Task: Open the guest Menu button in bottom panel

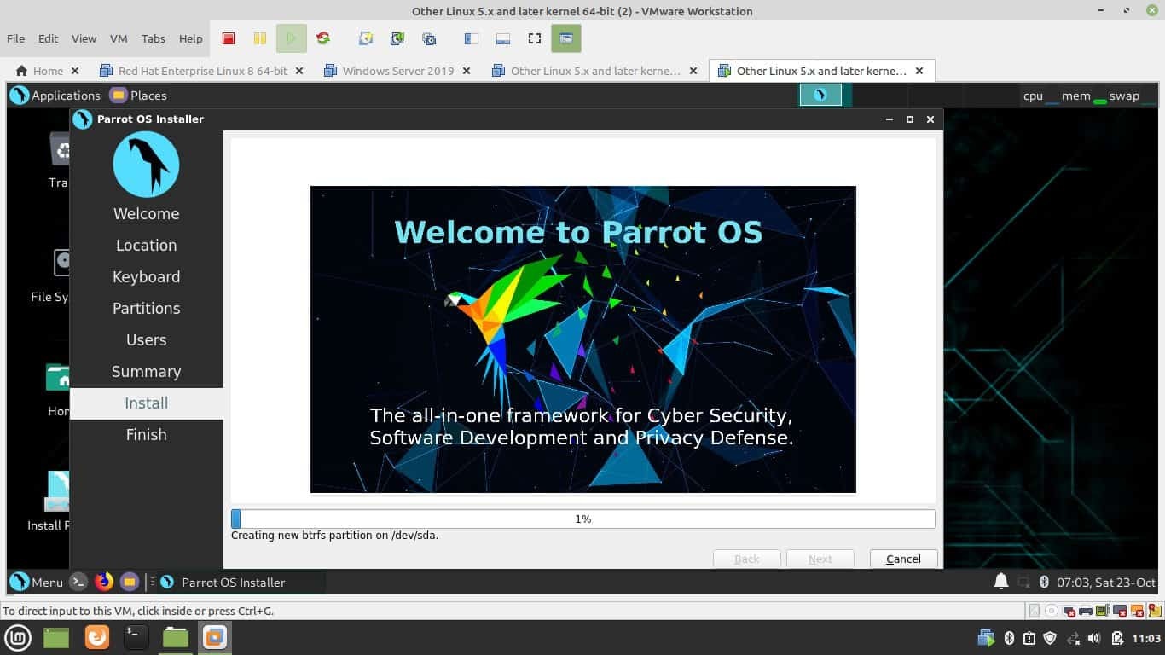Action: [x=37, y=583]
